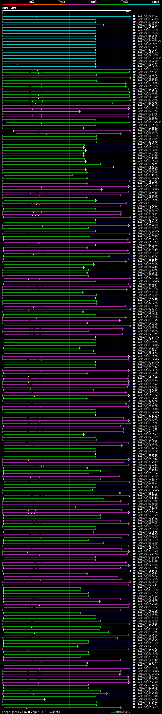Select hit label UniRef100_A5C4J0

145,64
